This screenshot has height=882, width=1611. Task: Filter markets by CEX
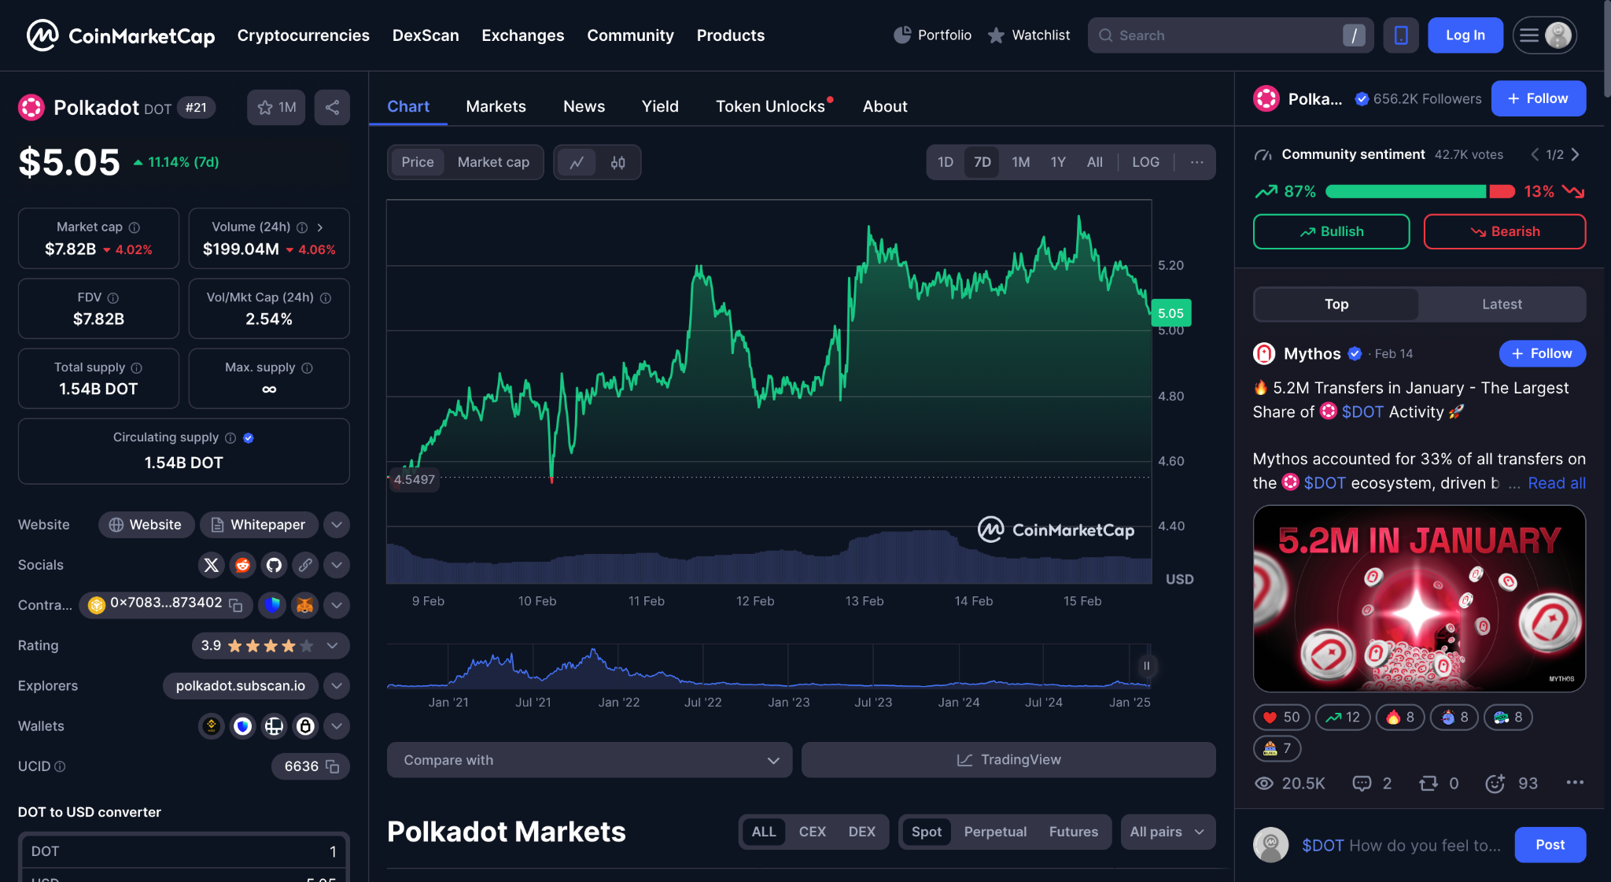(812, 832)
